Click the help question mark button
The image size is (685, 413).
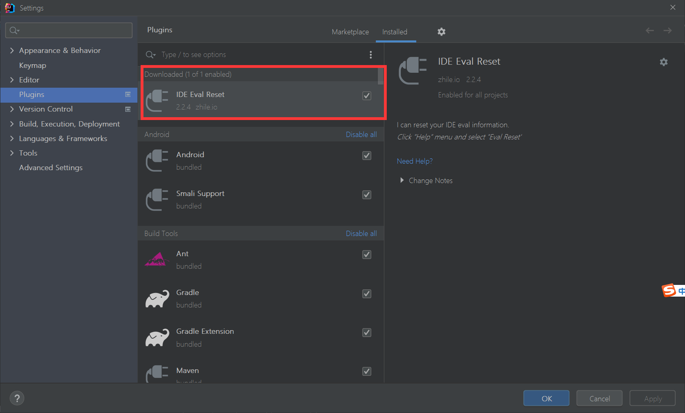[x=17, y=398]
